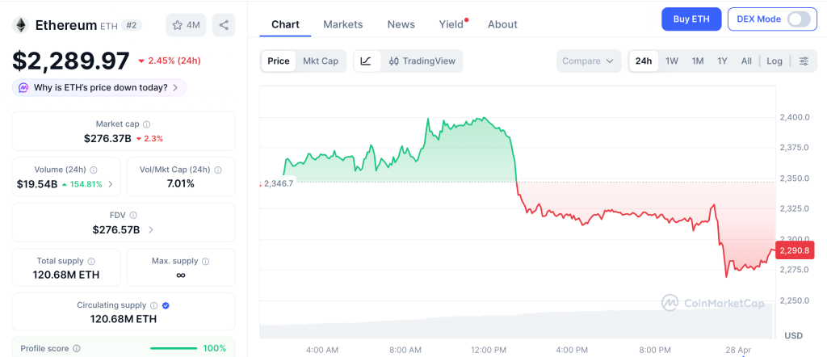Screen dimensions: 827x357
Task: Select the line chart style icon
Action: 366,61
